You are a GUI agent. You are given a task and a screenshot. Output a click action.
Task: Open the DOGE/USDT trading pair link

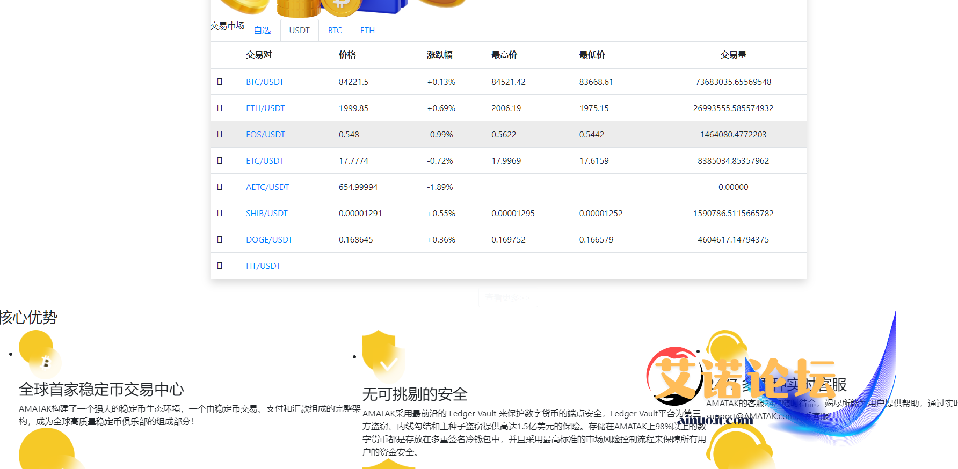click(x=269, y=240)
